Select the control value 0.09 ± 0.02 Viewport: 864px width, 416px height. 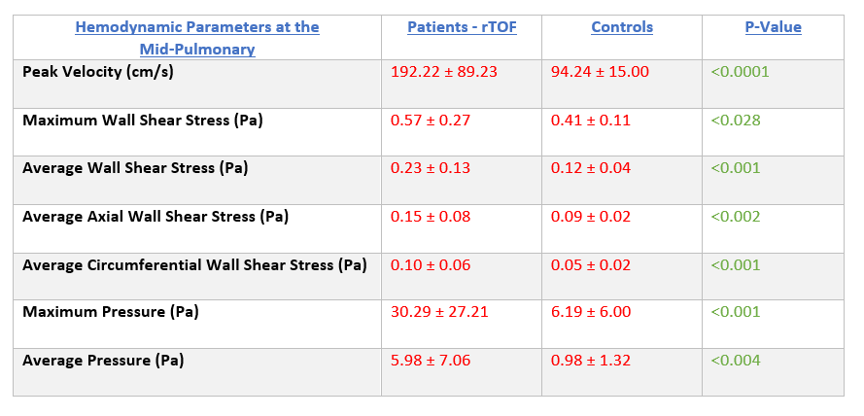coord(591,216)
